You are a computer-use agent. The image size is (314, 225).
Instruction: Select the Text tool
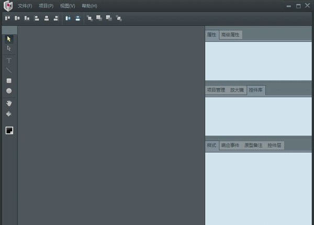[x=9, y=61]
